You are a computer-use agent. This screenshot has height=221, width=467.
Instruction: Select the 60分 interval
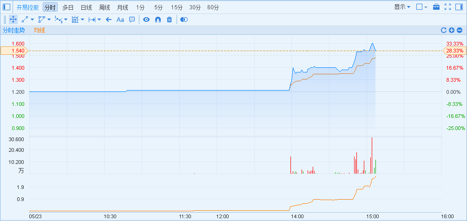[213, 7]
